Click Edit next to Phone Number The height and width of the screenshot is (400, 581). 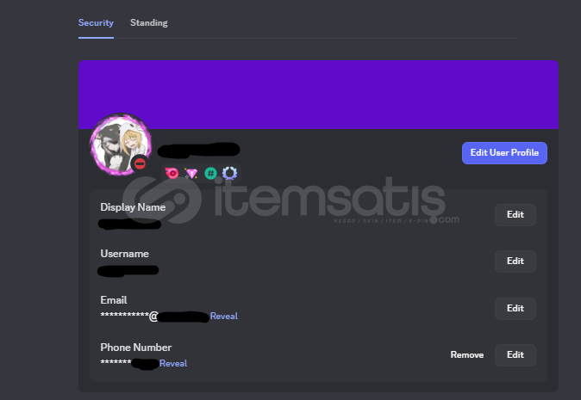click(515, 355)
